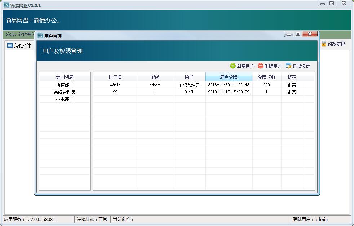Screen dimensions: 354x226
Task: Click the permission settings icon
Action: click(x=288, y=66)
